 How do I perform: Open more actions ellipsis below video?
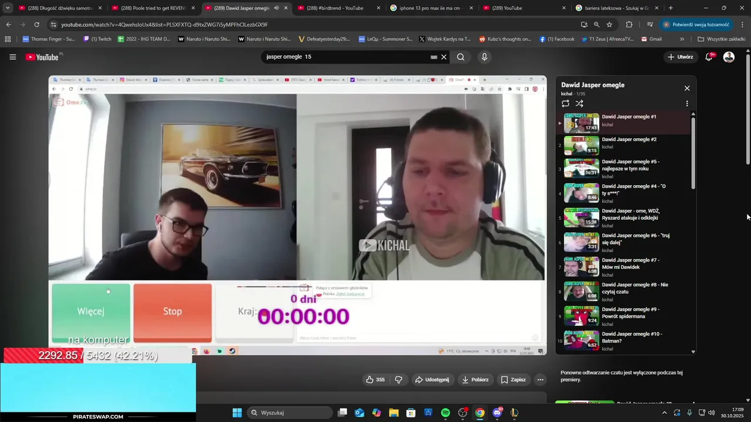540,380
